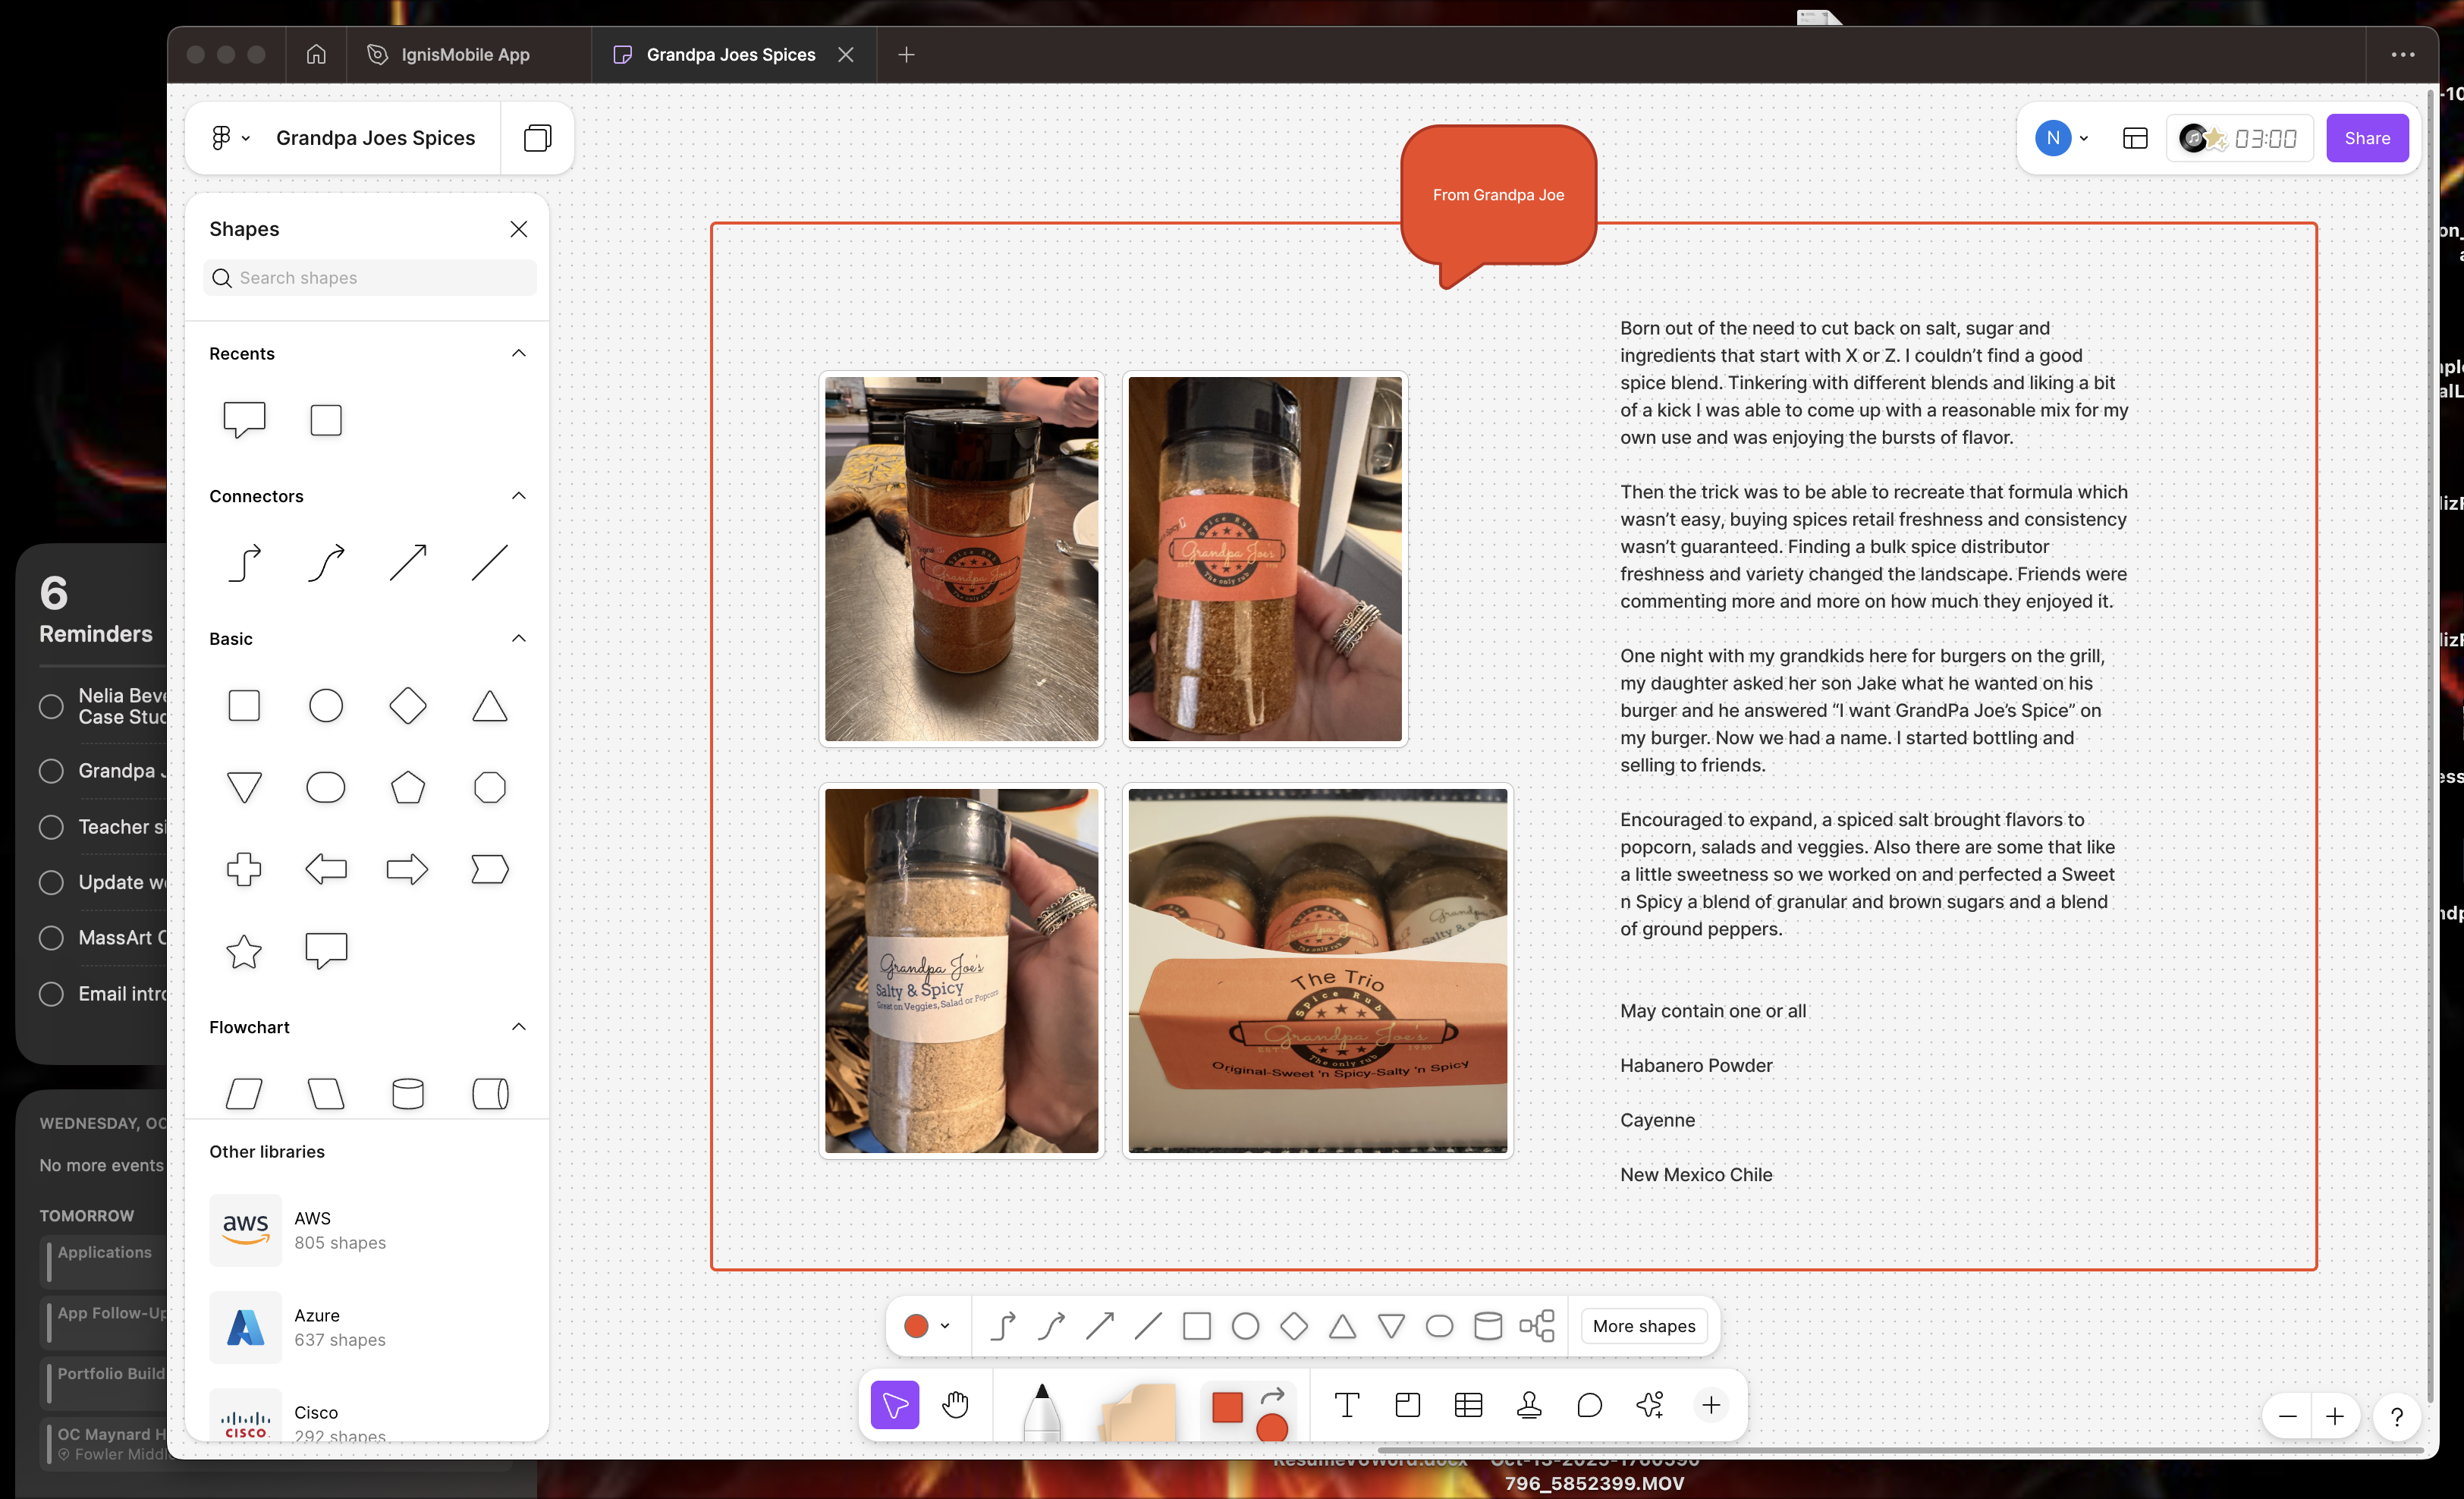Screen dimensions: 2464x1499
Task: Select the curved connector in Shapes panel
Action: tap(326, 562)
